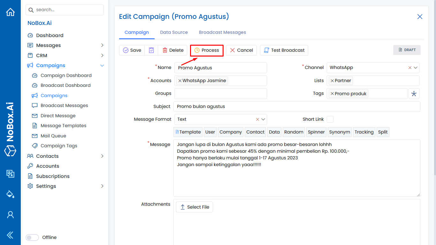Click the search magnifier in the sidebar

point(31,10)
